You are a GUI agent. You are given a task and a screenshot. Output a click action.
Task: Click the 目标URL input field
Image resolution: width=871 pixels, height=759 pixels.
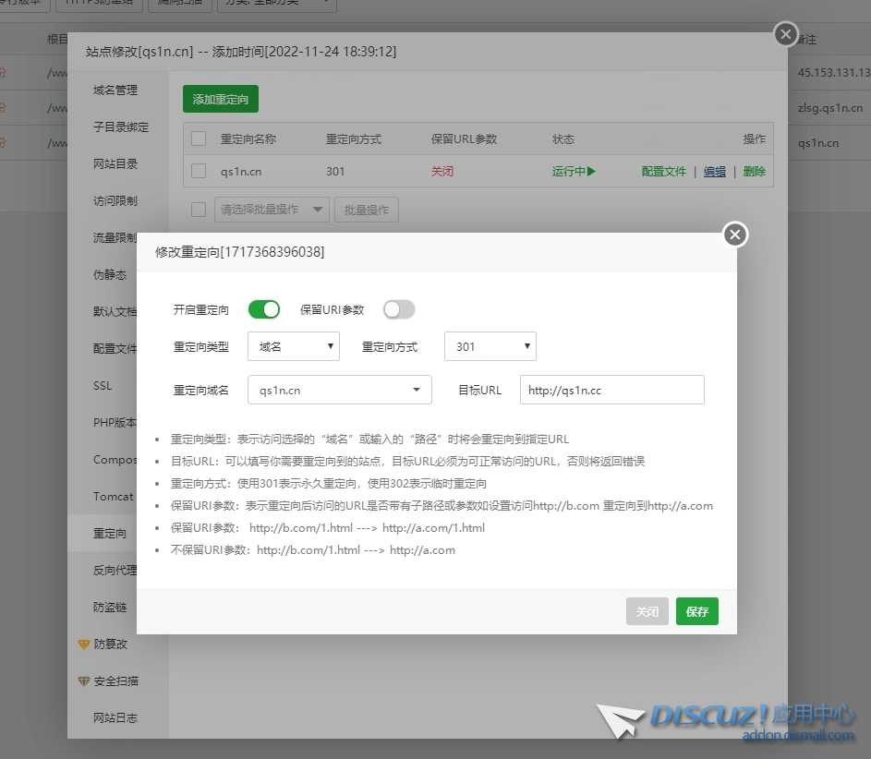pyautogui.click(x=611, y=390)
